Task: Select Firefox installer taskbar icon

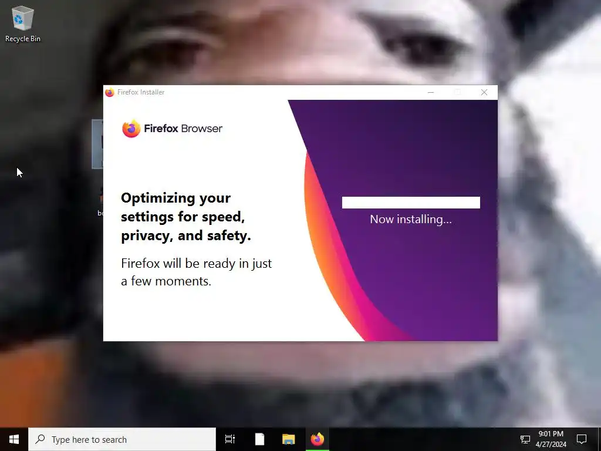Action: point(318,439)
